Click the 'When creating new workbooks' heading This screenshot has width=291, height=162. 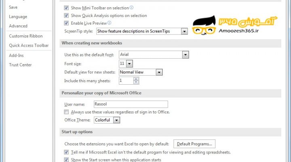click(92, 43)
